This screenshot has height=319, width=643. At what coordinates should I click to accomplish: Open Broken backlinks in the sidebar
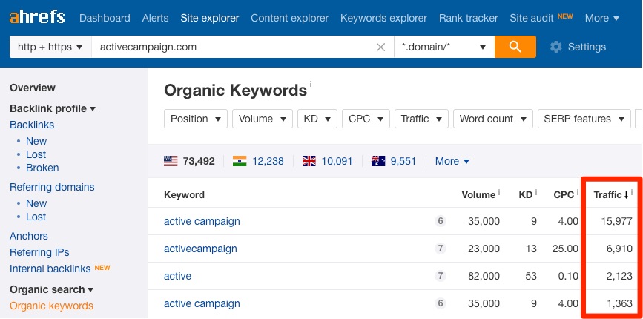pos(42,168)
